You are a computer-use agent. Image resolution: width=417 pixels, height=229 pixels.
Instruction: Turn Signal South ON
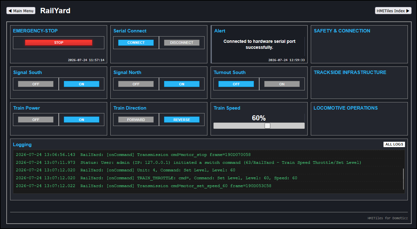(x=82, y=84)
